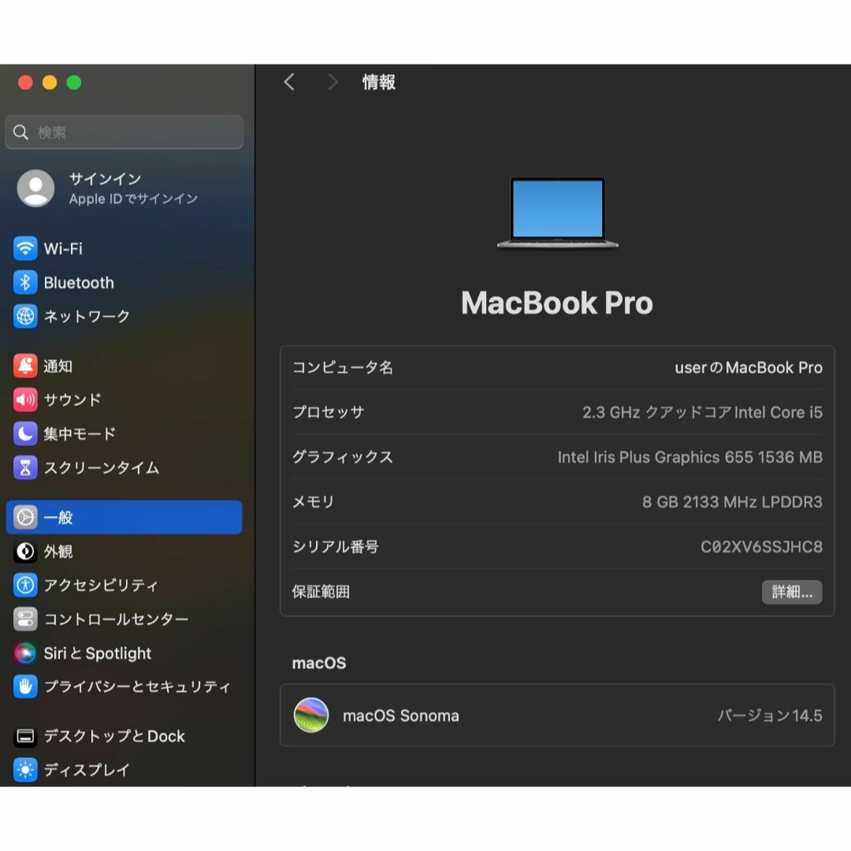This screenshot has height=851, width=851.
Task: Click the 検索 search field
Action: 124,132
